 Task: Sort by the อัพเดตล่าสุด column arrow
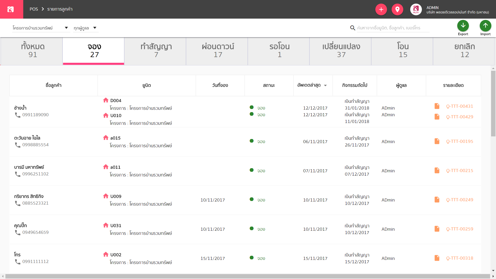pyautogui.click(x=326, y=86)
